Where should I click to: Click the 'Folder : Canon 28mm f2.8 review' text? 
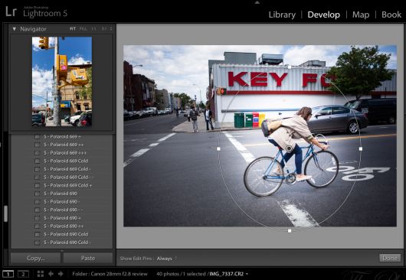110,274
